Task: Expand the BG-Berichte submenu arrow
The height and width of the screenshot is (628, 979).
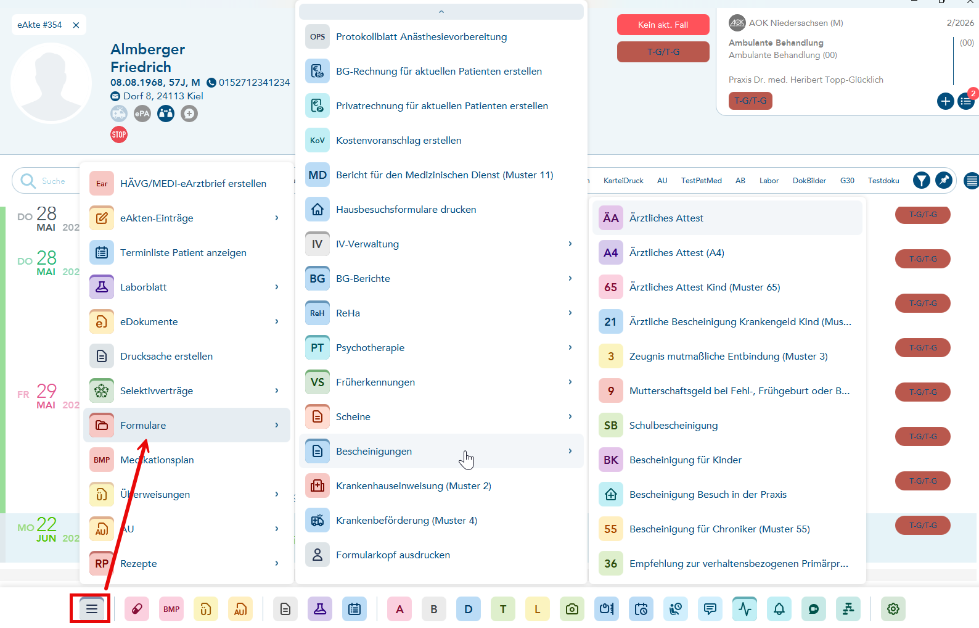Action: (570, 278)
